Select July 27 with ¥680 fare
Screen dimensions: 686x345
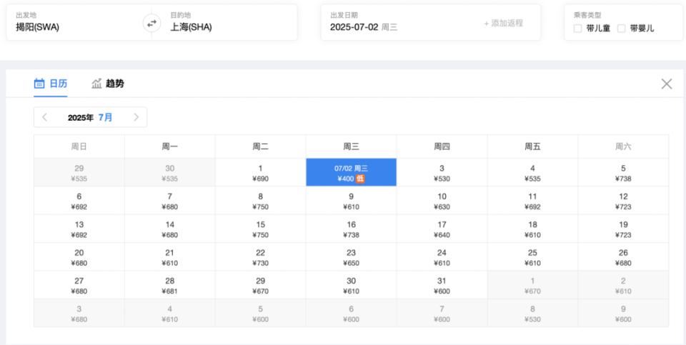click(x=79, y=285)
